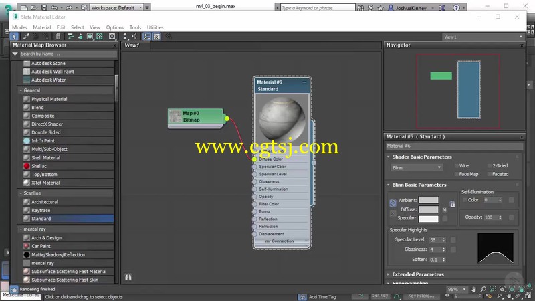Click Zoom Extents icon

click(x=502, y=289)
